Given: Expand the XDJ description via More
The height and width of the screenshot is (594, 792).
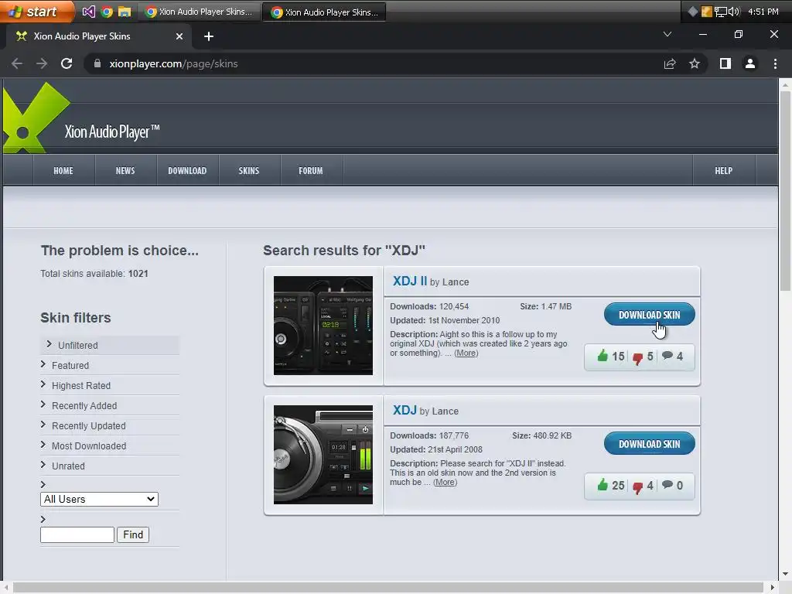Looking at the screenshot, I should click(445, 483).
